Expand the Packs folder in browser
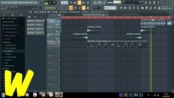 7,69
